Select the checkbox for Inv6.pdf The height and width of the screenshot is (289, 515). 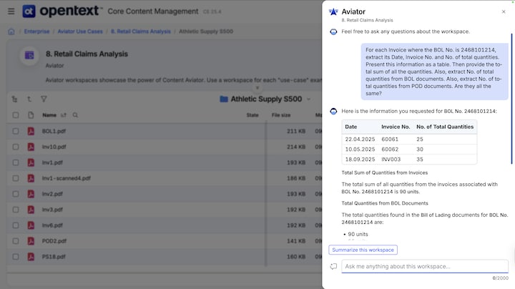16,225
